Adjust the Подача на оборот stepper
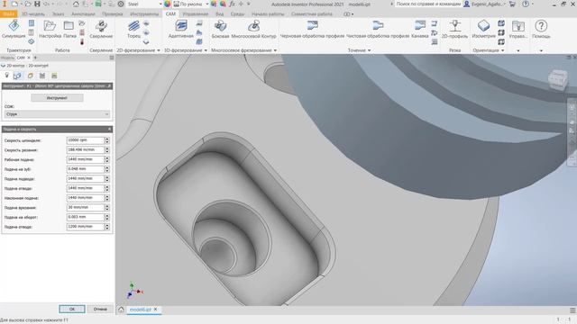 pos(107,217)
